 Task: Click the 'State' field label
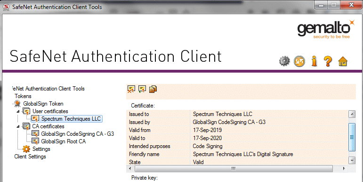(x=135, y=162)
